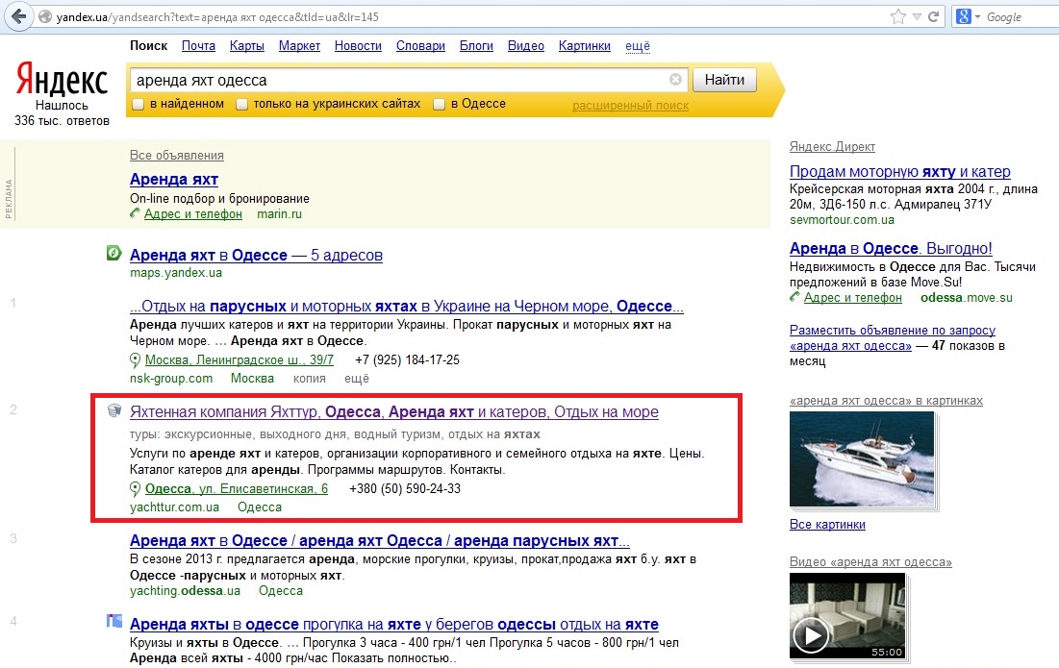Open '«аренда яхт одесса» в картинках' link

(x=886, y=400)
